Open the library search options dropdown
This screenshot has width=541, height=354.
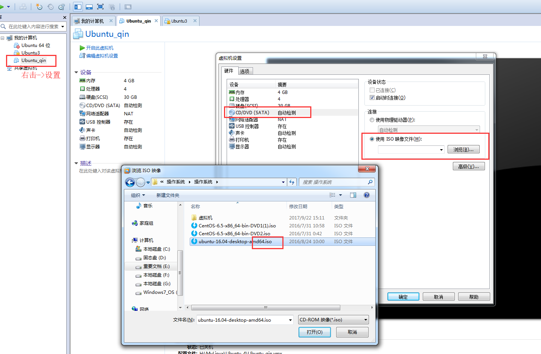point(63,26)
